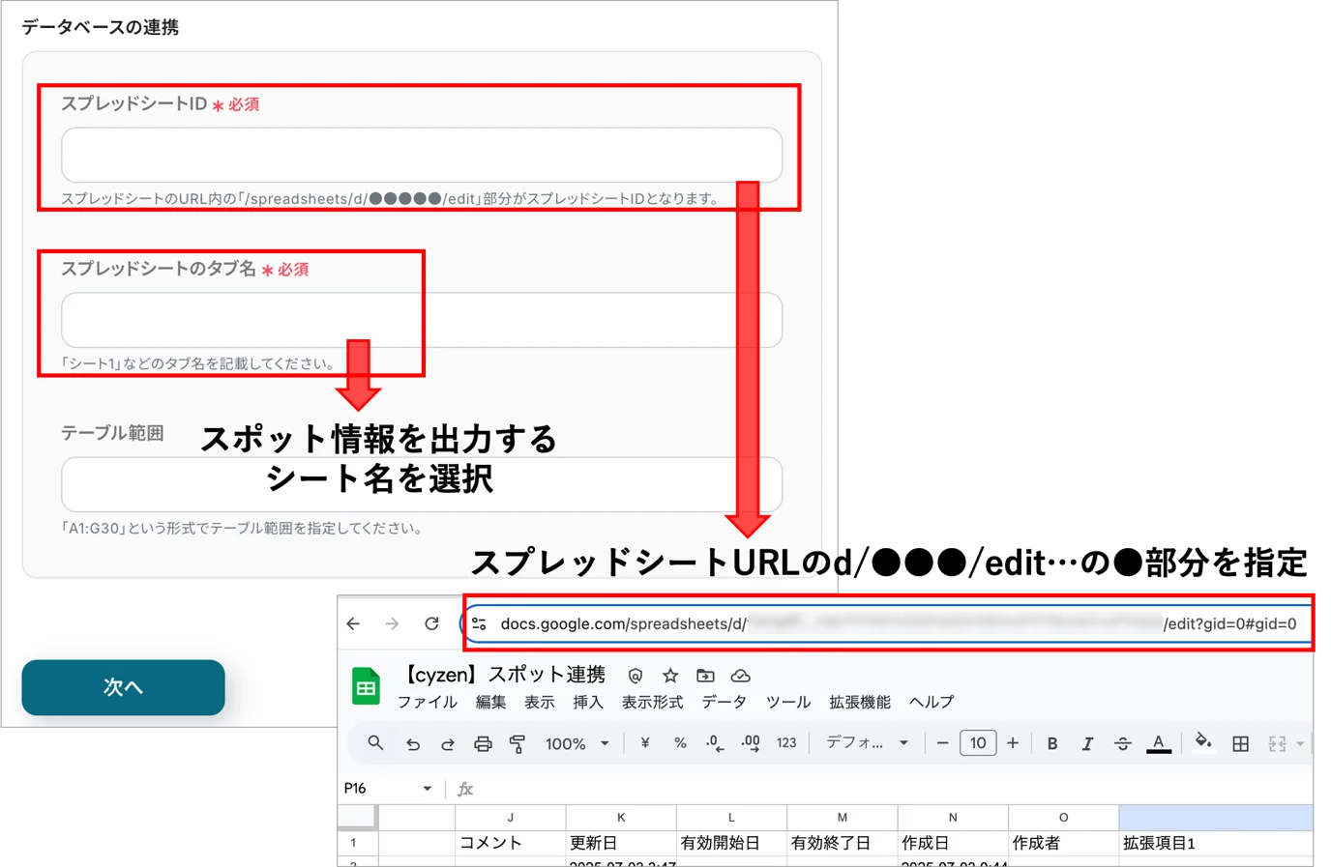Open the データ menu
The image size is (1331, 867).
(725, 702)
